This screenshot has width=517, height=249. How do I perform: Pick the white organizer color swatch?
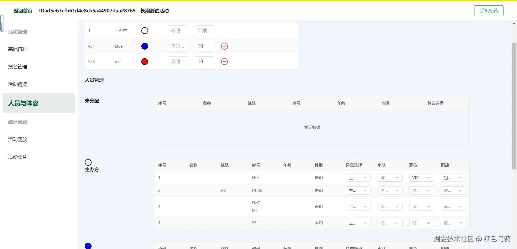click(145, 31)
